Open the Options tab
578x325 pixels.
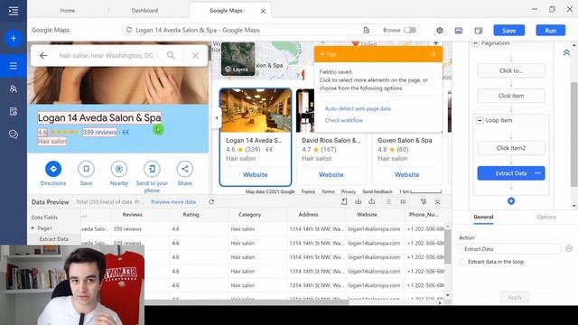point(546,217)
